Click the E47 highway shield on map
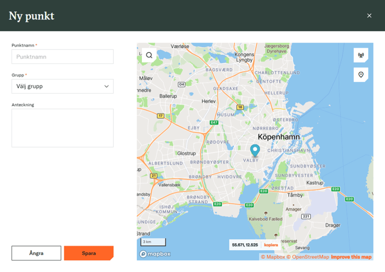 click(x=214, y=122)
